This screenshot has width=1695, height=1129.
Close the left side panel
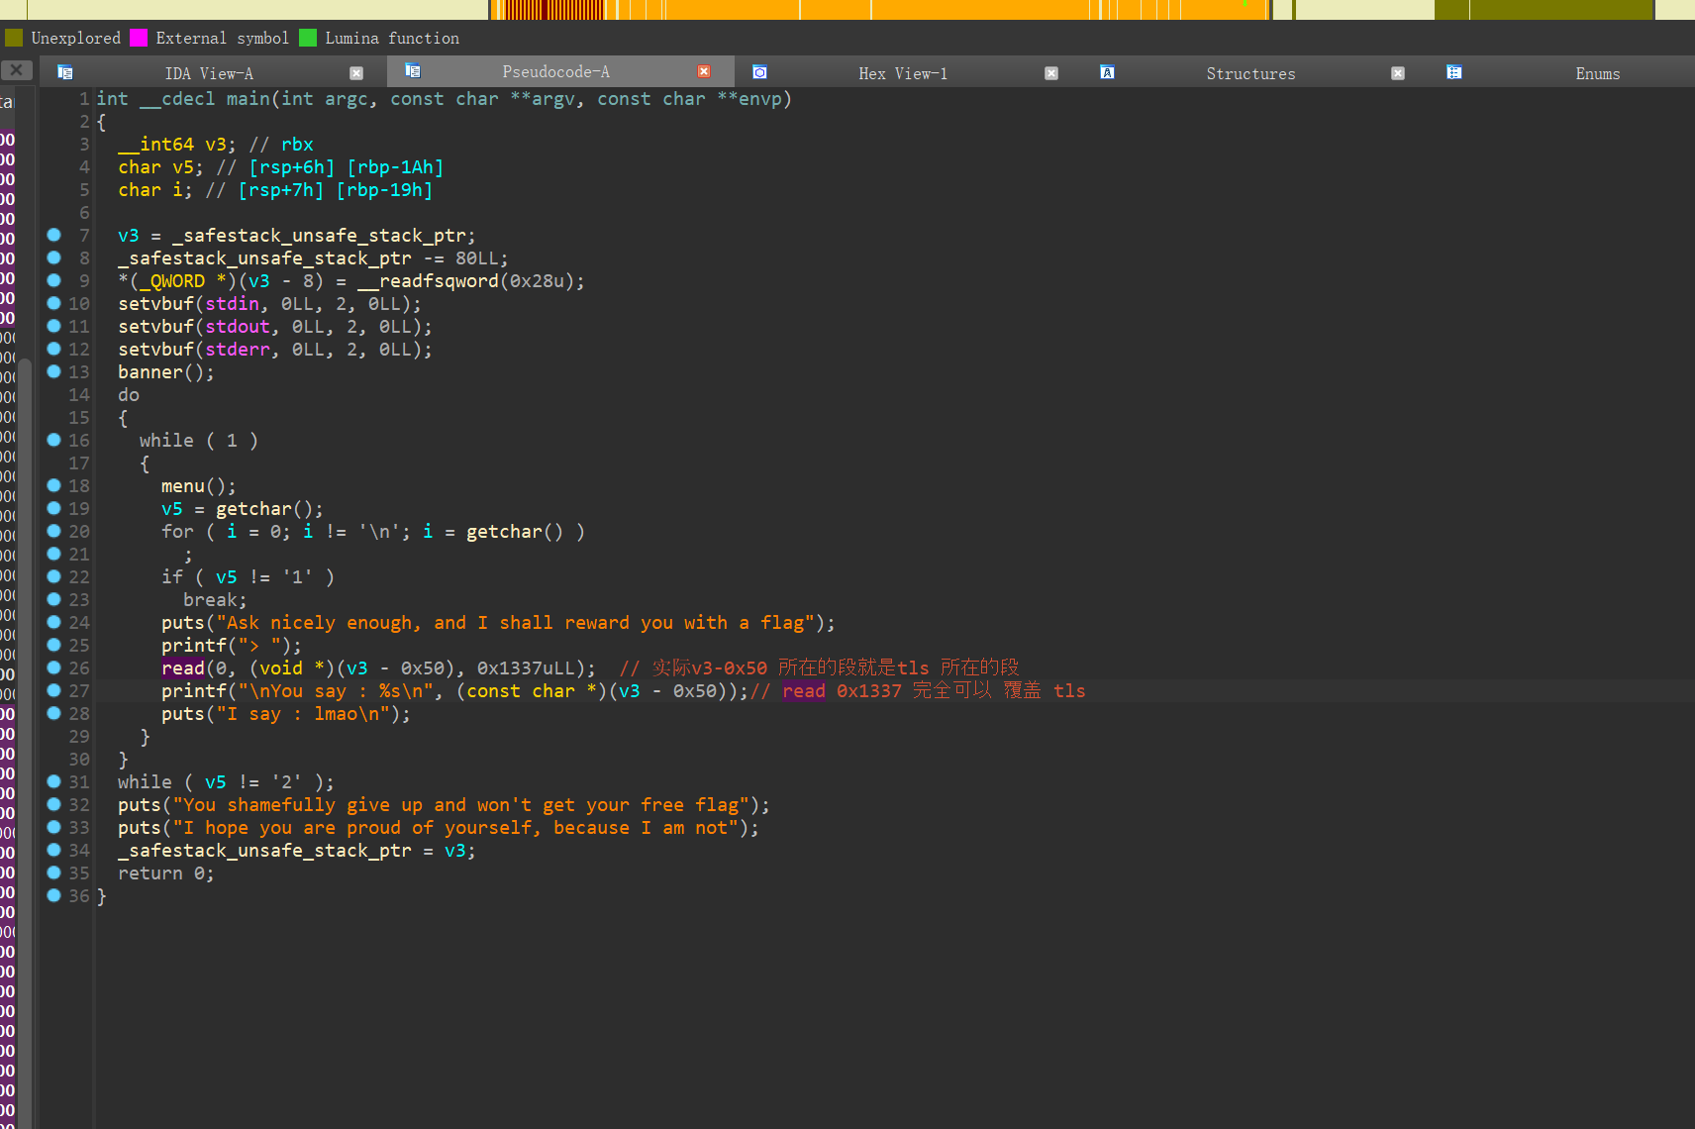point(16,70)
